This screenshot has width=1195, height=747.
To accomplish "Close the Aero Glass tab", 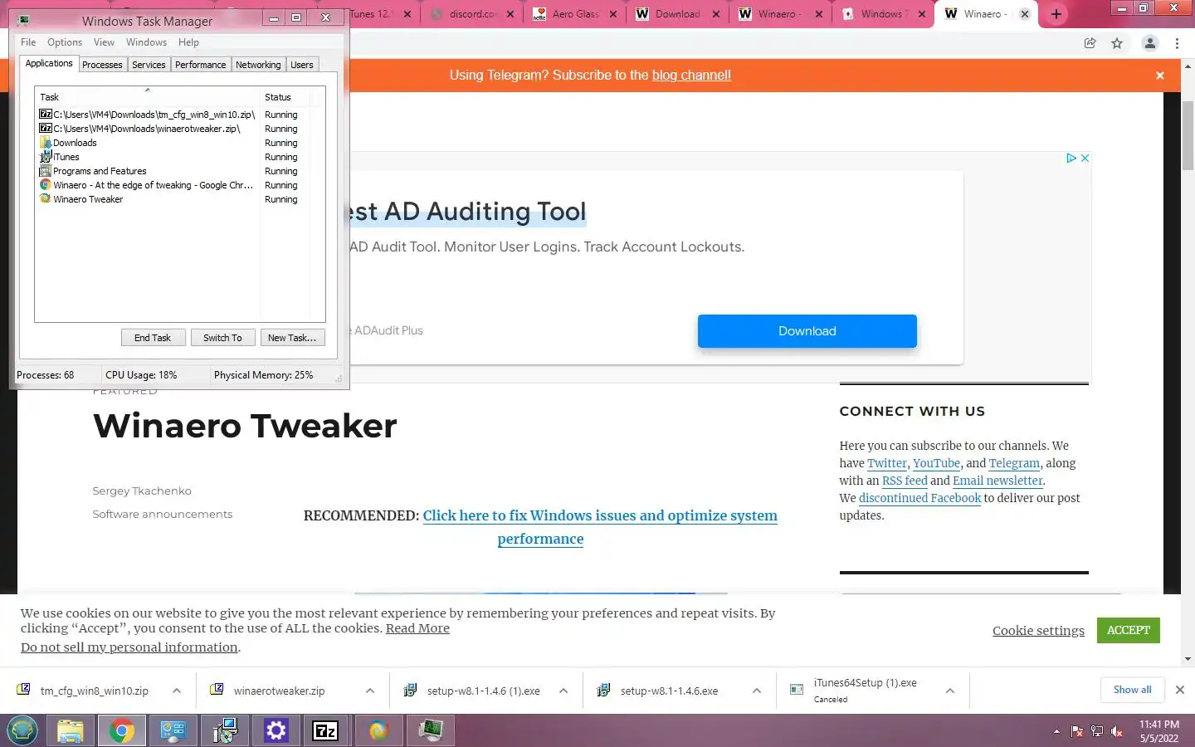I will (612, 14).
